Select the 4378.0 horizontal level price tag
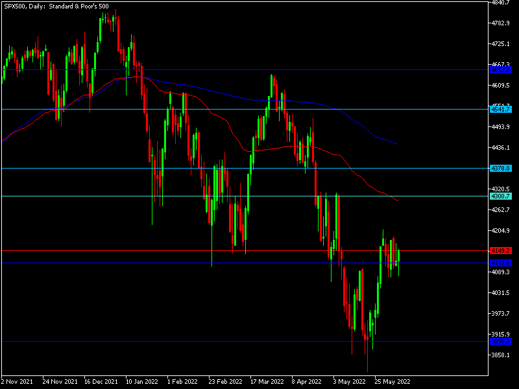519x389 pixels. click(x=500, y=169)
